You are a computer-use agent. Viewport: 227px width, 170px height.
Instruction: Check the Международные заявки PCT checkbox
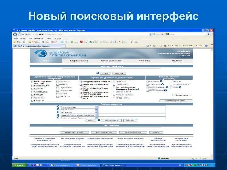tap(81, 82)
